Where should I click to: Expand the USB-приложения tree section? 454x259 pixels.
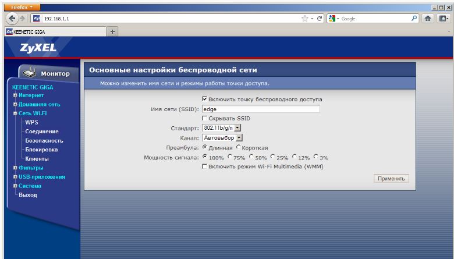[15, 177]
